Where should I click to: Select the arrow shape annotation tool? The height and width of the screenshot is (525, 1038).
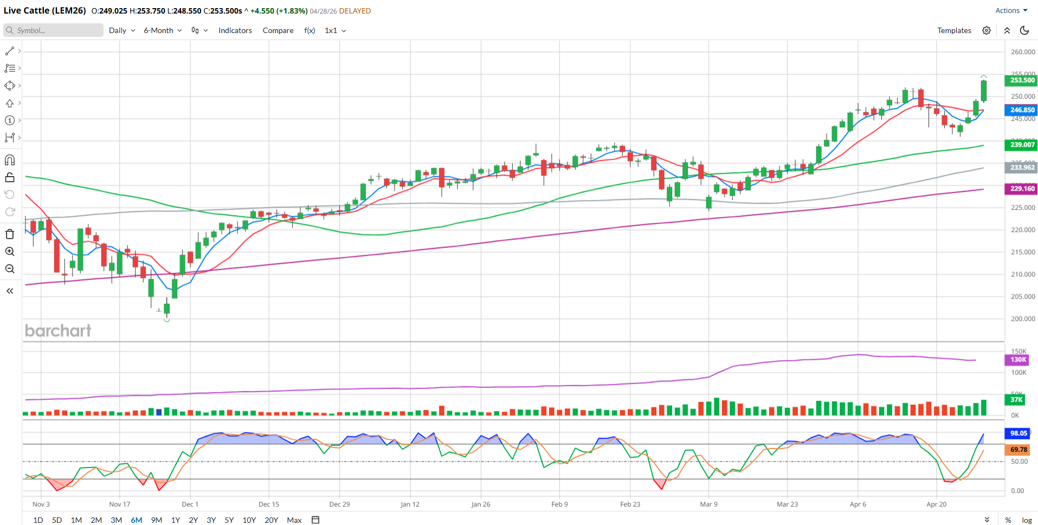click(x=10, y=103)
